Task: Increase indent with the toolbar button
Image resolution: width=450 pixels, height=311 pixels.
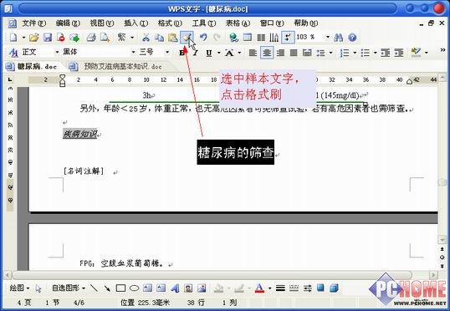Action: click(x=399, y=53)
